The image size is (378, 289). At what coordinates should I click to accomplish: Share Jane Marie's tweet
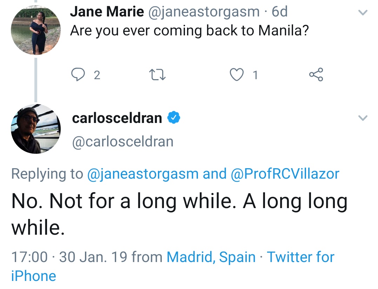(x=316, y=75)
